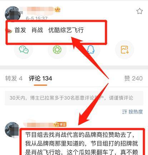Open the commenter's avatar in comments
The height and width of the screenshot is (155, 148).
tap(12, 130)
